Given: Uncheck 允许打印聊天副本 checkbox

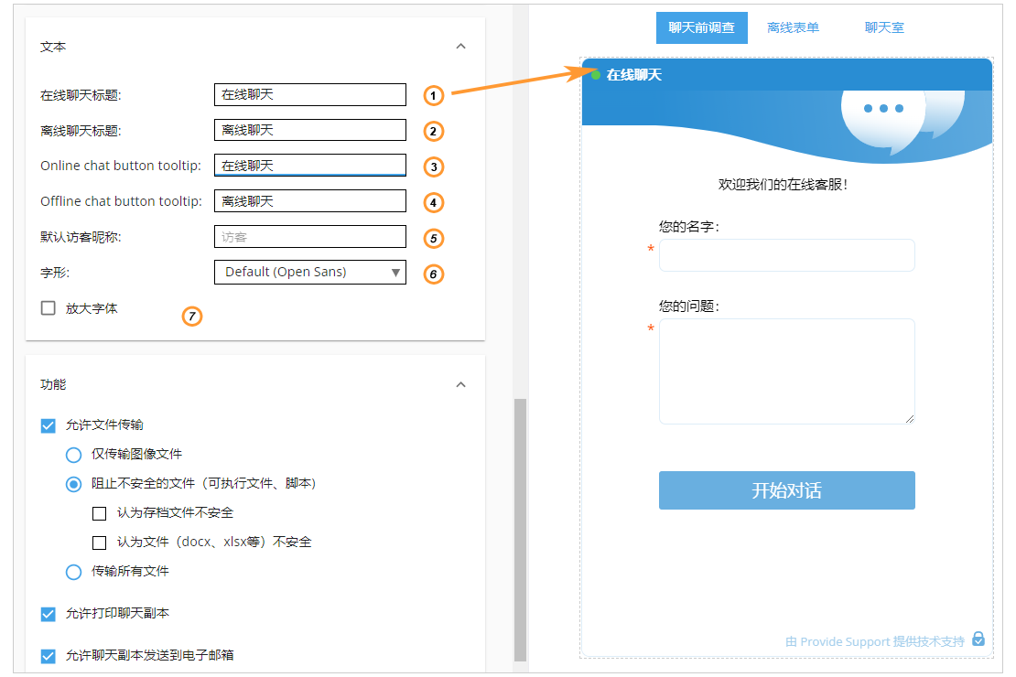Looking at the screenshot, I should tap(48, 614).
